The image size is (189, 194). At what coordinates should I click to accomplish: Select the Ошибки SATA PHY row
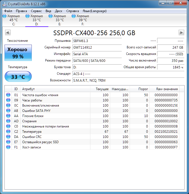(92, 110)
